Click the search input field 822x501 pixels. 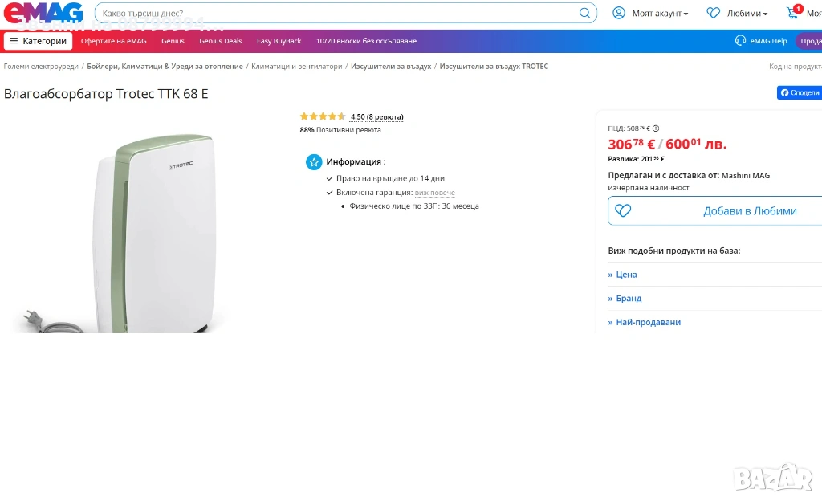337,13
